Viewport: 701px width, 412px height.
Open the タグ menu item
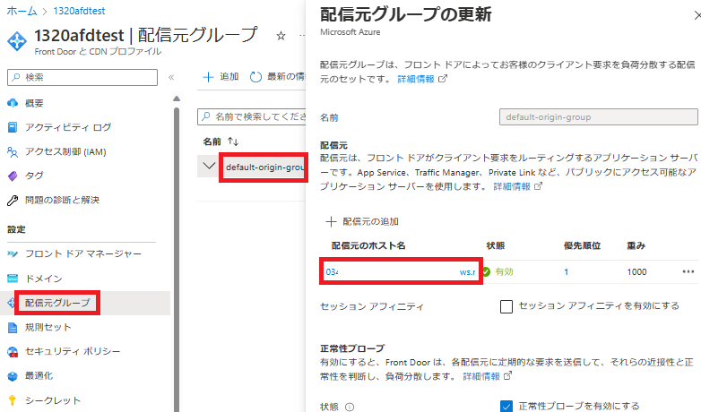pyautogui.click(x=34, y=176)
